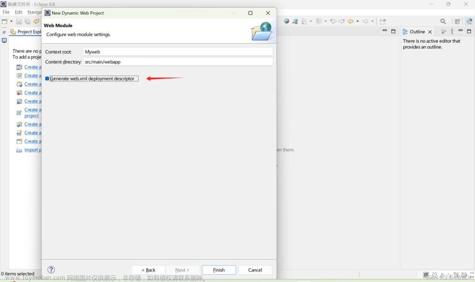Click the yellow Back arrow icon
475x282 pixels.
pyautogui.click(x=351, y=21)
